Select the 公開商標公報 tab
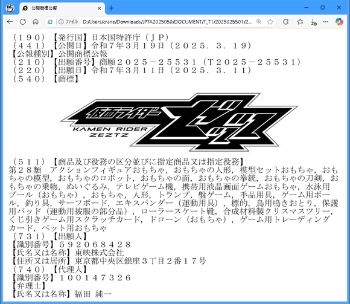Image resolution: width=350 pixels, height=304 pixels. pos(62,8)
